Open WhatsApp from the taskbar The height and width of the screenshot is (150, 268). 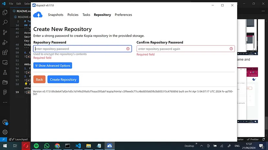47,146
